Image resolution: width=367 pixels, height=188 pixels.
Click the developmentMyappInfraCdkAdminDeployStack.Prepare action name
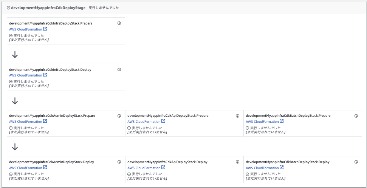[52, 116]
